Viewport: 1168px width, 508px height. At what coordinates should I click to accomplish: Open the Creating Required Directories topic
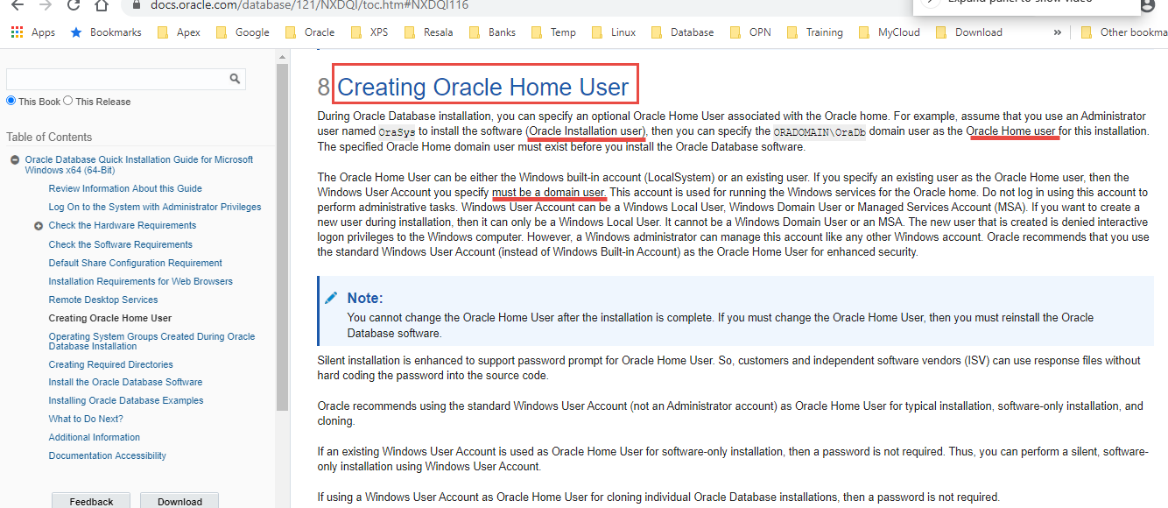pos(110,363)
